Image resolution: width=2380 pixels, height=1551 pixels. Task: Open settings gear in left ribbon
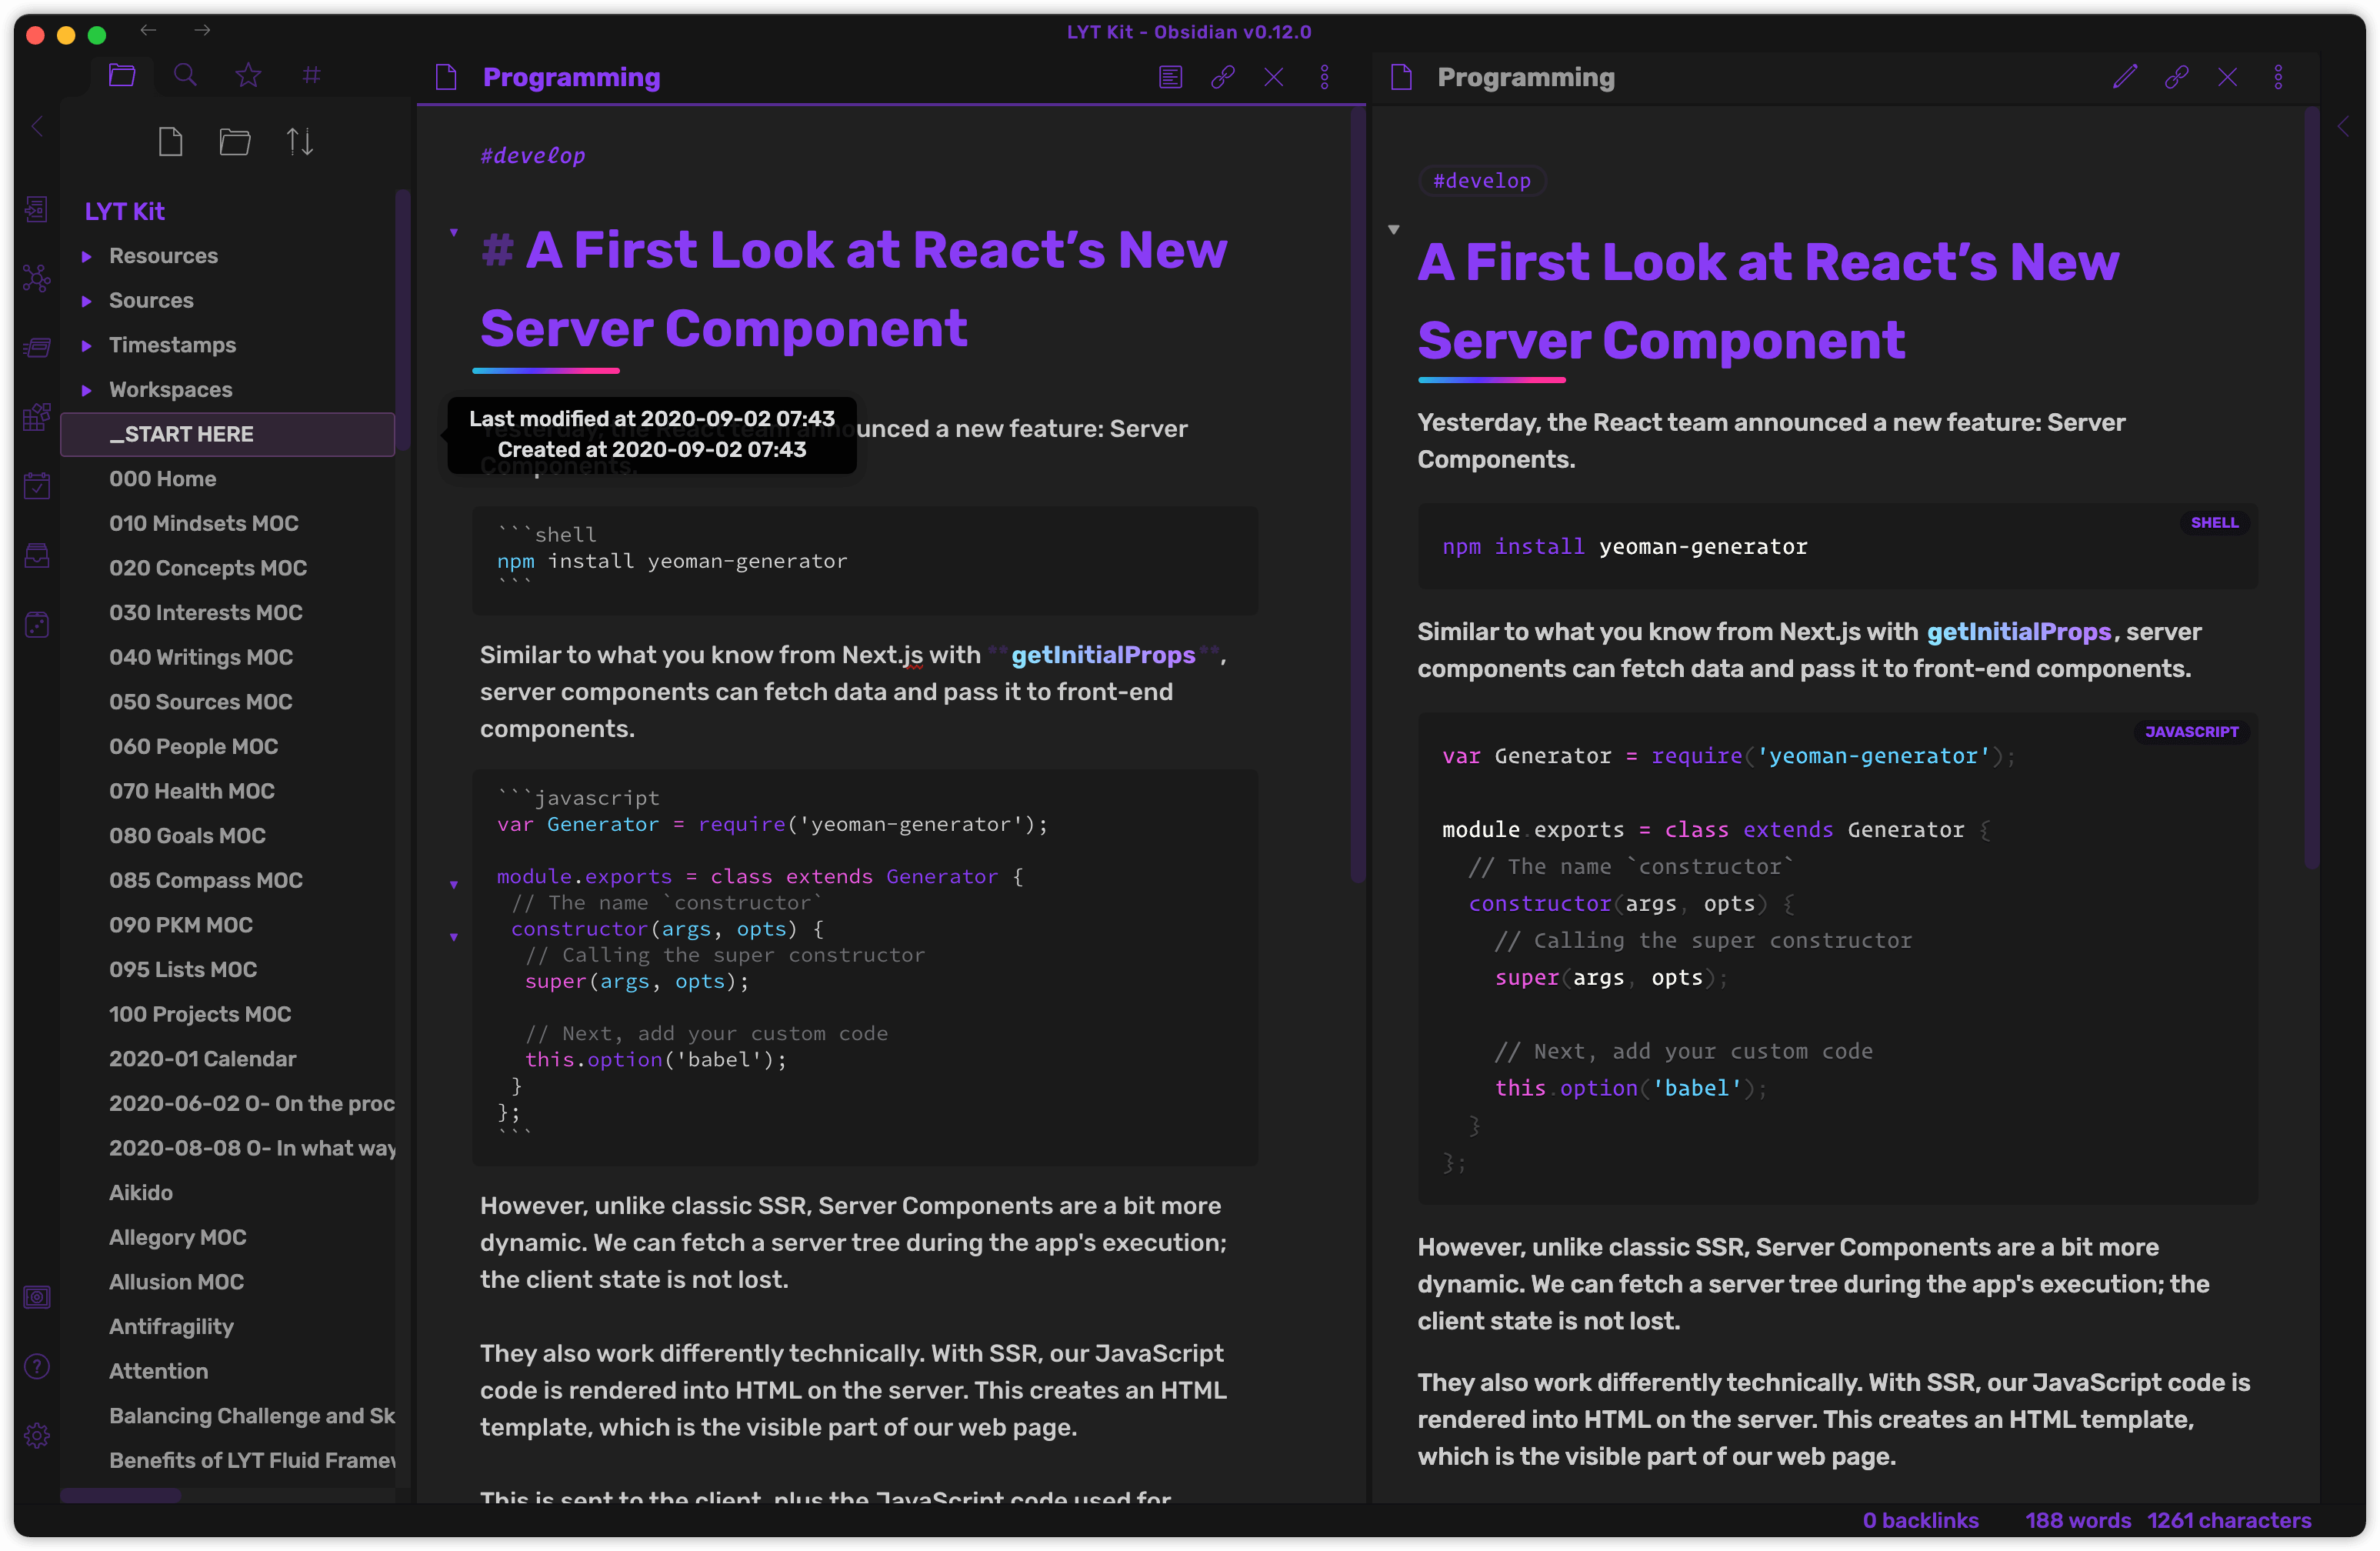point(37,1436)
